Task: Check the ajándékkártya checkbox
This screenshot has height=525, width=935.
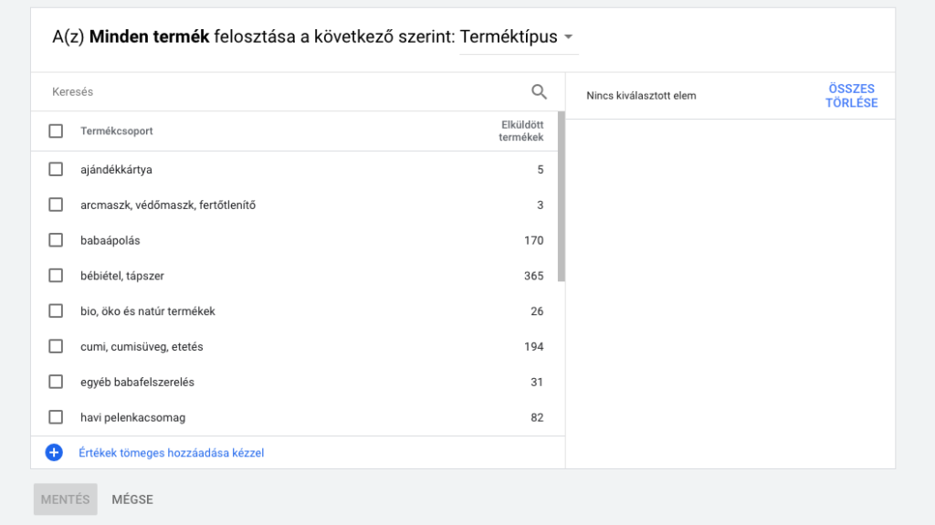Action: (56, 169)
